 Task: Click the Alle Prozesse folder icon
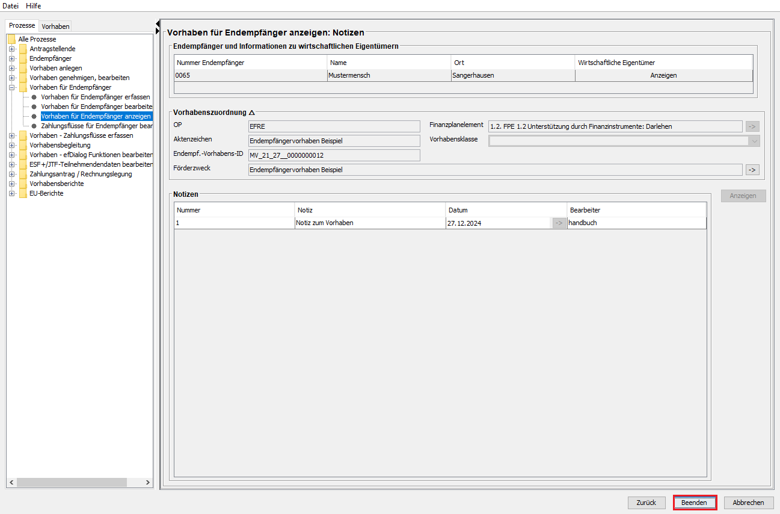[11, 39]
